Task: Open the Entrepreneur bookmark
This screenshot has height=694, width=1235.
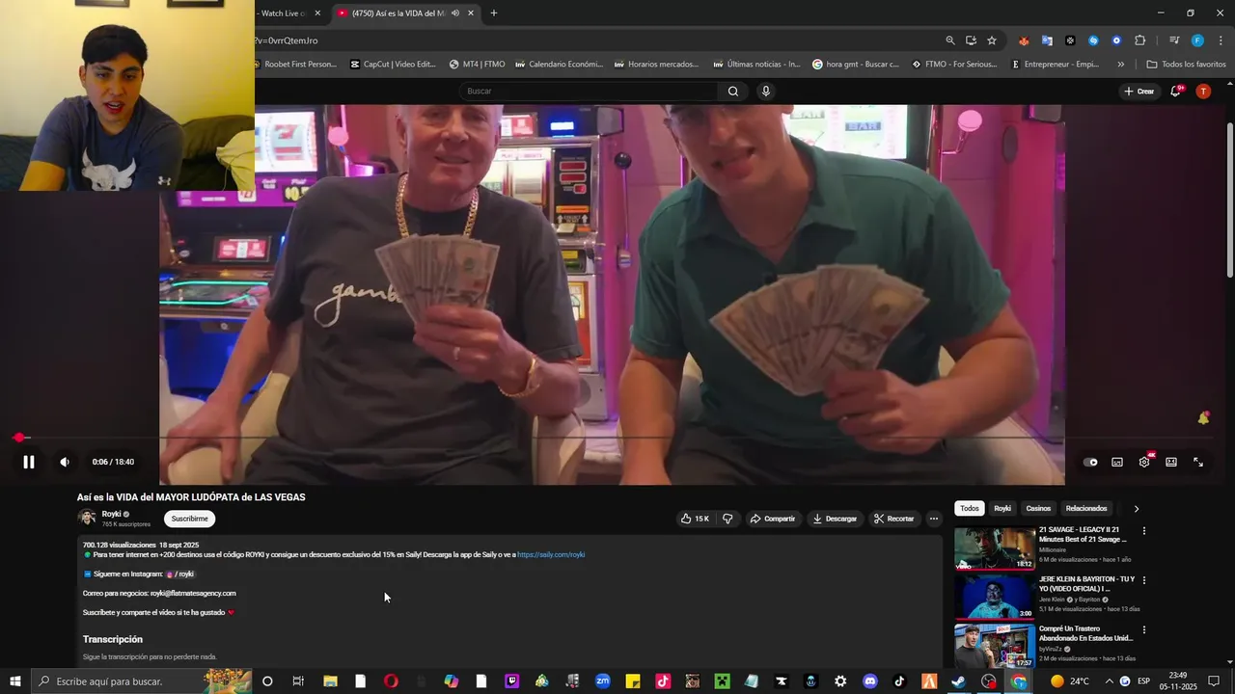Action: (1056, 65)
